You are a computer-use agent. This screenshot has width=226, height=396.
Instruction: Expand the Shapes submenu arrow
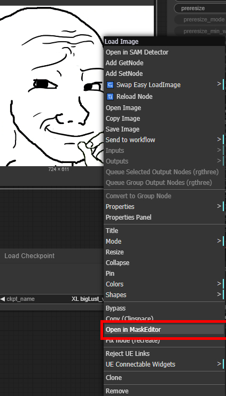(219, 294)
